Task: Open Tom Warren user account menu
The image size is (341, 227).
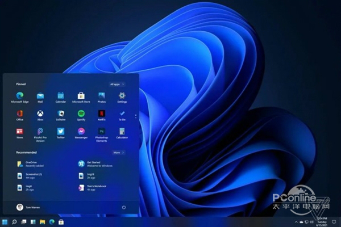Action: (x=28, y=207)
